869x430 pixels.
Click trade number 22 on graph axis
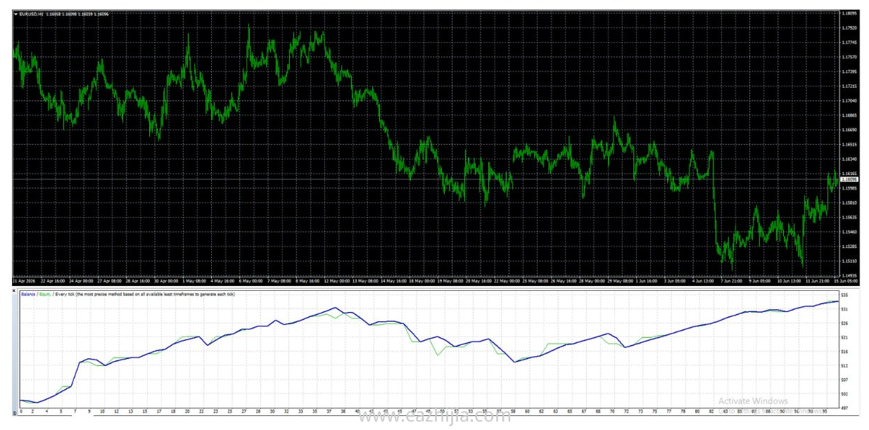pos(201,412)
